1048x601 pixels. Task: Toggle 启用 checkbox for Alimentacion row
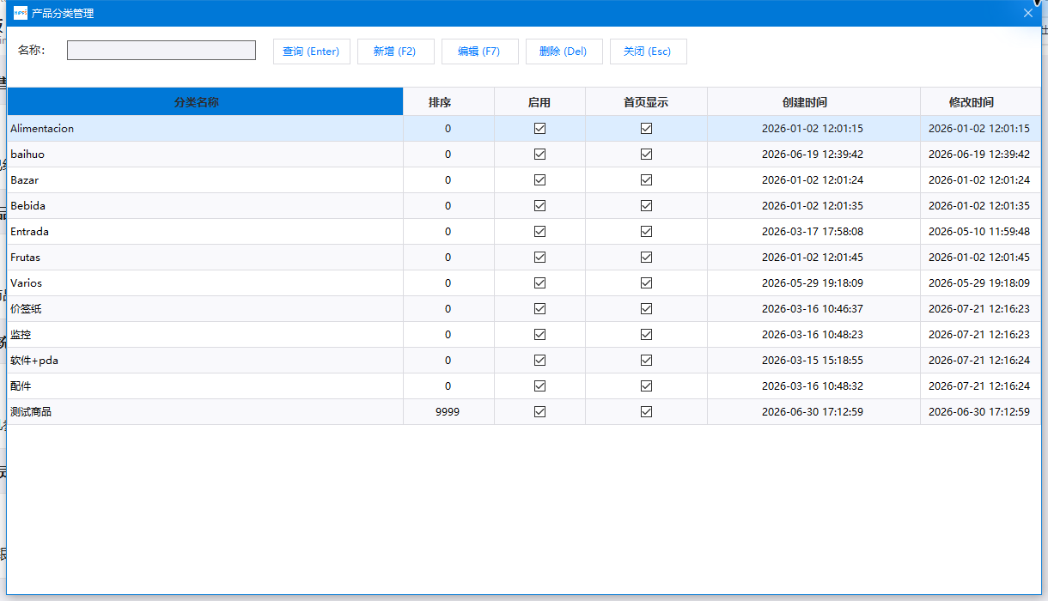539,129
